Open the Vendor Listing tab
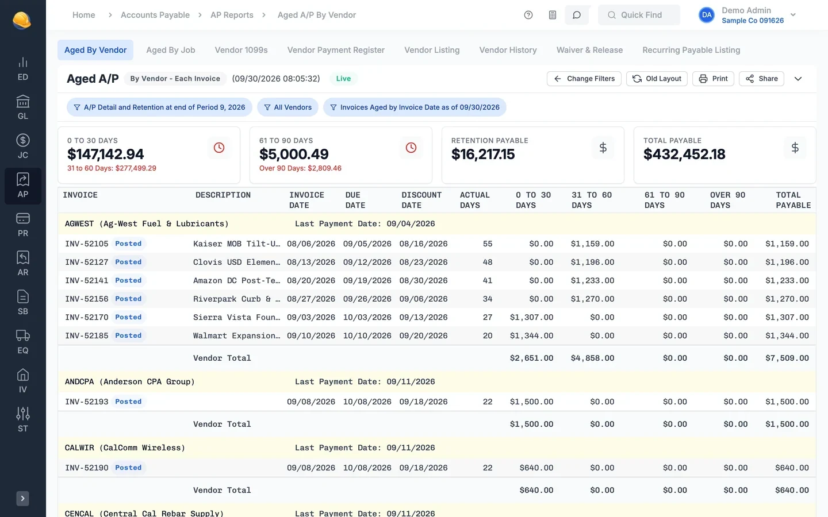 coord(432,50)
